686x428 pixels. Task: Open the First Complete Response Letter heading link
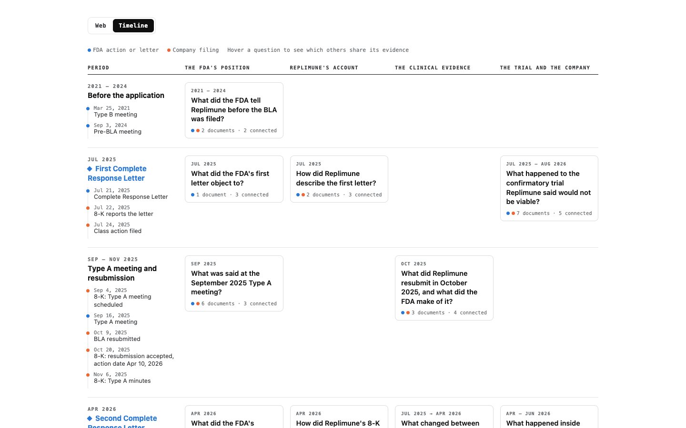[117, 174]
